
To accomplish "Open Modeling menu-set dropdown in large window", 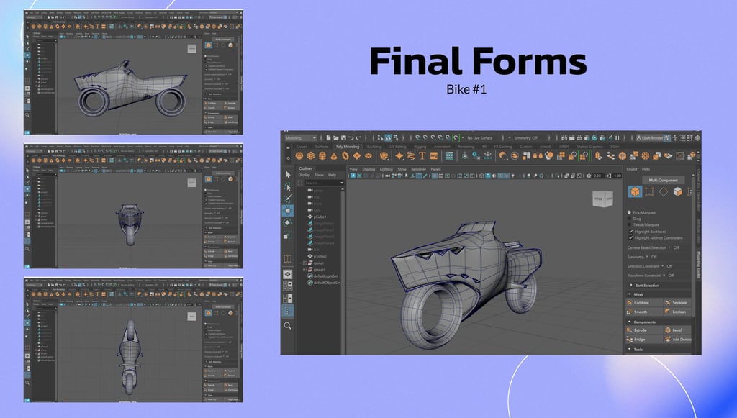I will tap(300, 137).
